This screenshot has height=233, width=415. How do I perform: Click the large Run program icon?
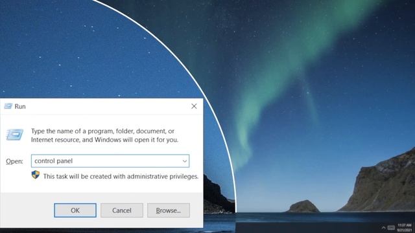(15, 135)
